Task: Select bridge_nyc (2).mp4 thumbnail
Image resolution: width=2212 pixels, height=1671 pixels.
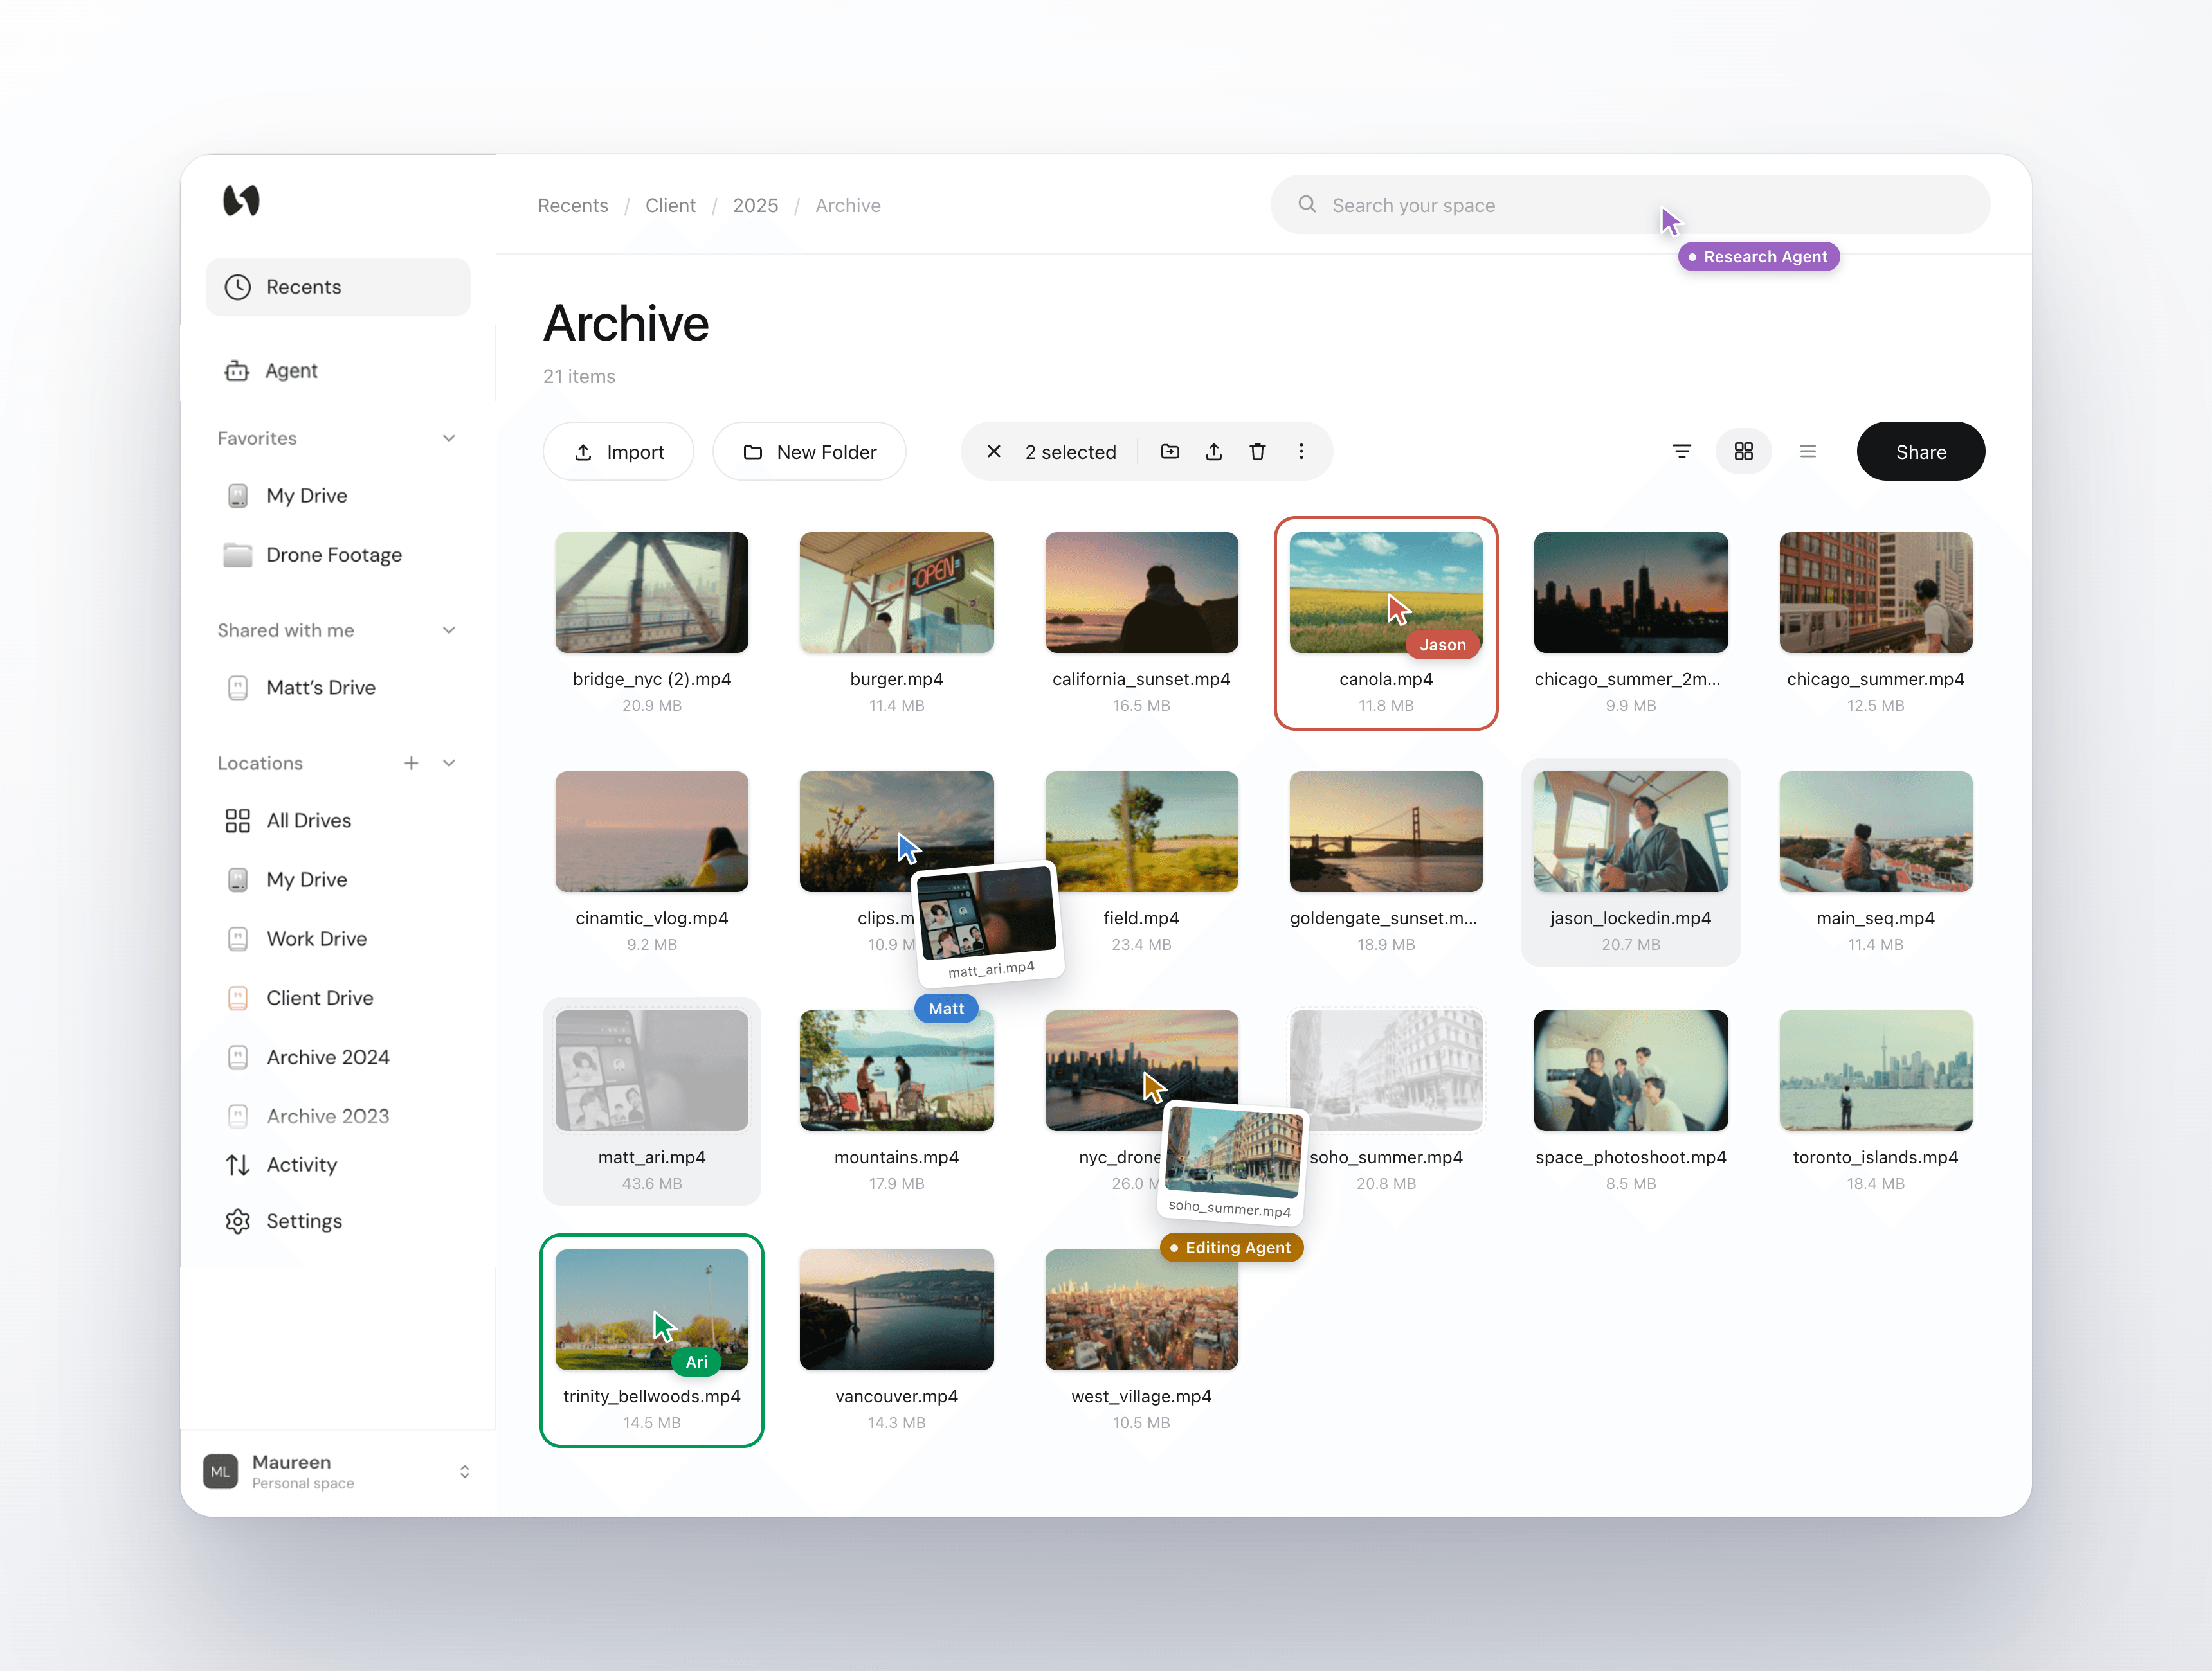Action: [x=652, y=593]
